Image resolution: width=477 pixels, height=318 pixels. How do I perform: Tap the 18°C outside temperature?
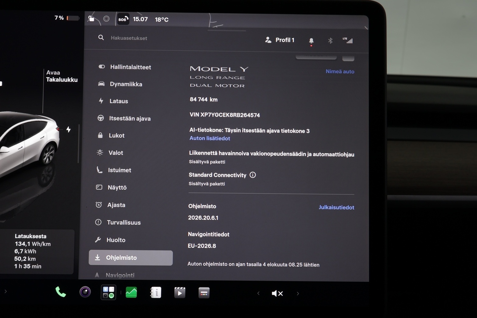point(162,20)
